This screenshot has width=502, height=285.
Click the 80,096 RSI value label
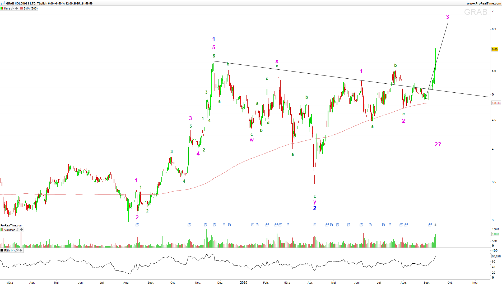(x=496, y=256)
